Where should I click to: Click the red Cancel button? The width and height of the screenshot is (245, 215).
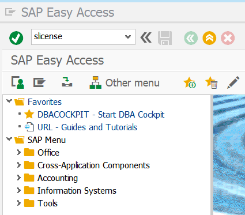pyautogui.click(x=228, y=38)
